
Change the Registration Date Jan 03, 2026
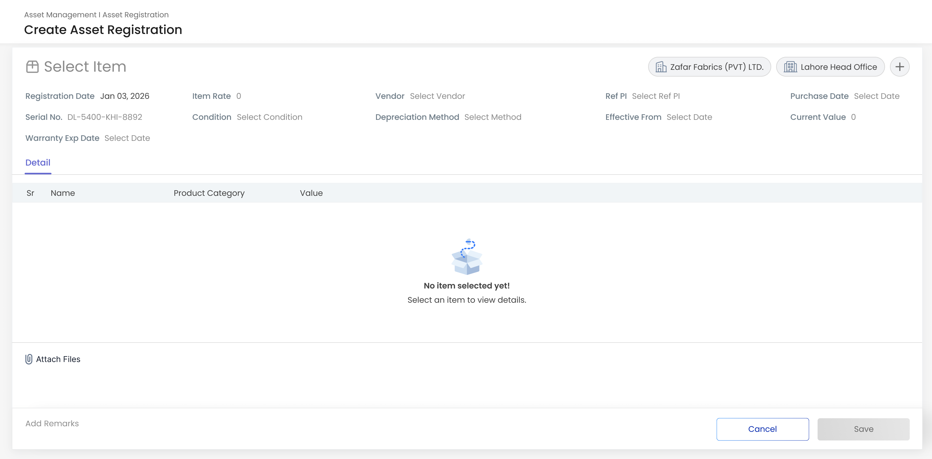click(124, 96)
